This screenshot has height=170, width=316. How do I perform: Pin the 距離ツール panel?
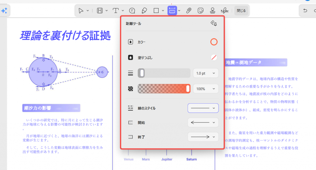point(214,23)
